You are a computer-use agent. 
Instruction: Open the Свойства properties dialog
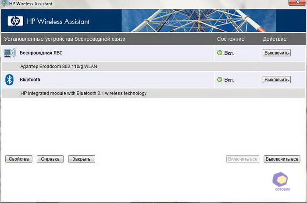coord(19,159)
